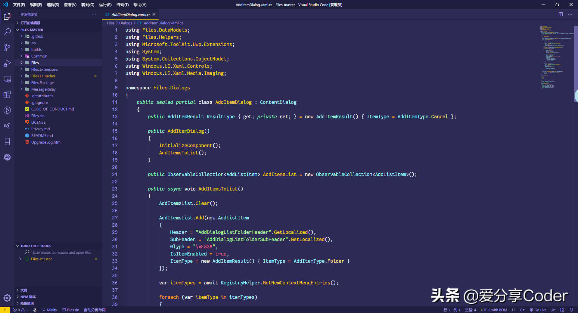Expand the Files.Extensions folder
The image size is (578, 313).
click(x=44, y=69)
